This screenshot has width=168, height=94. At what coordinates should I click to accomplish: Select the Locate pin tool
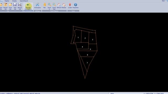pos(70,6)
